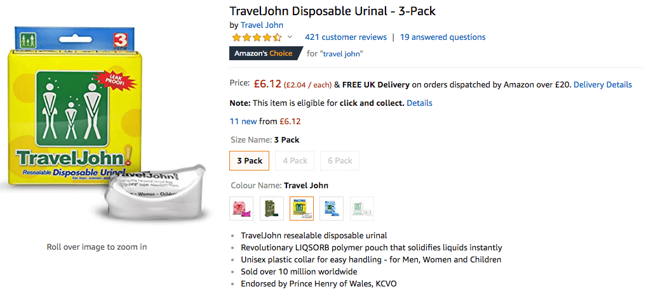Click the Amazon's Choice badge
The height and width of the screenshot is (296, 651).
[264, 53]
